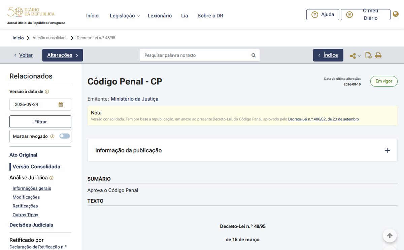
Task: Expand the Legislação dropdown menu
Action: (x=125, y=15)
